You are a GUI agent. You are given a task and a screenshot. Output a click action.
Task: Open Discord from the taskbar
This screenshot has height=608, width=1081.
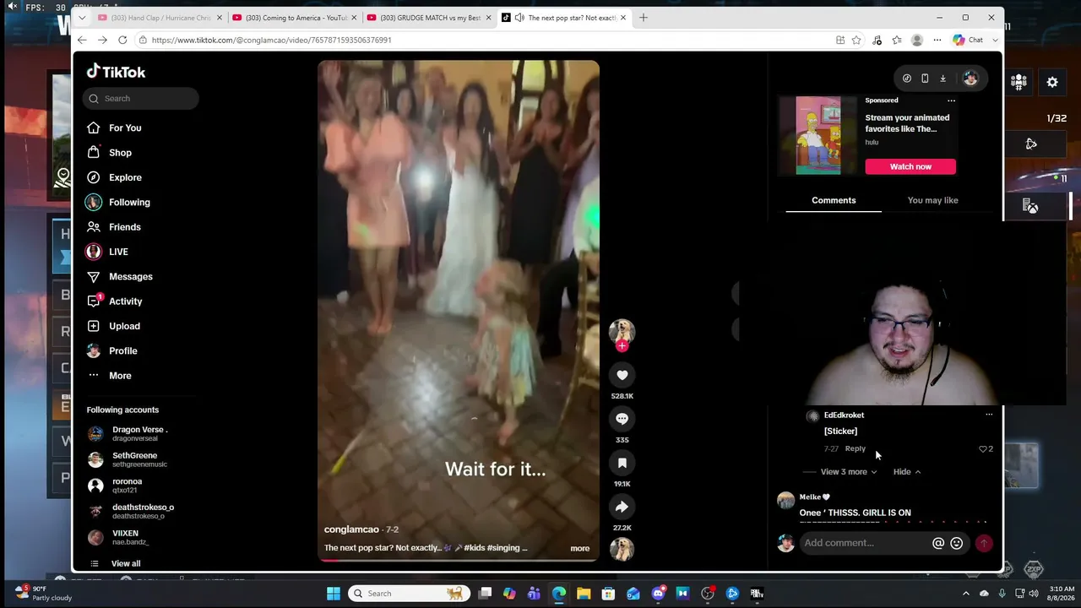pos(659,594)
